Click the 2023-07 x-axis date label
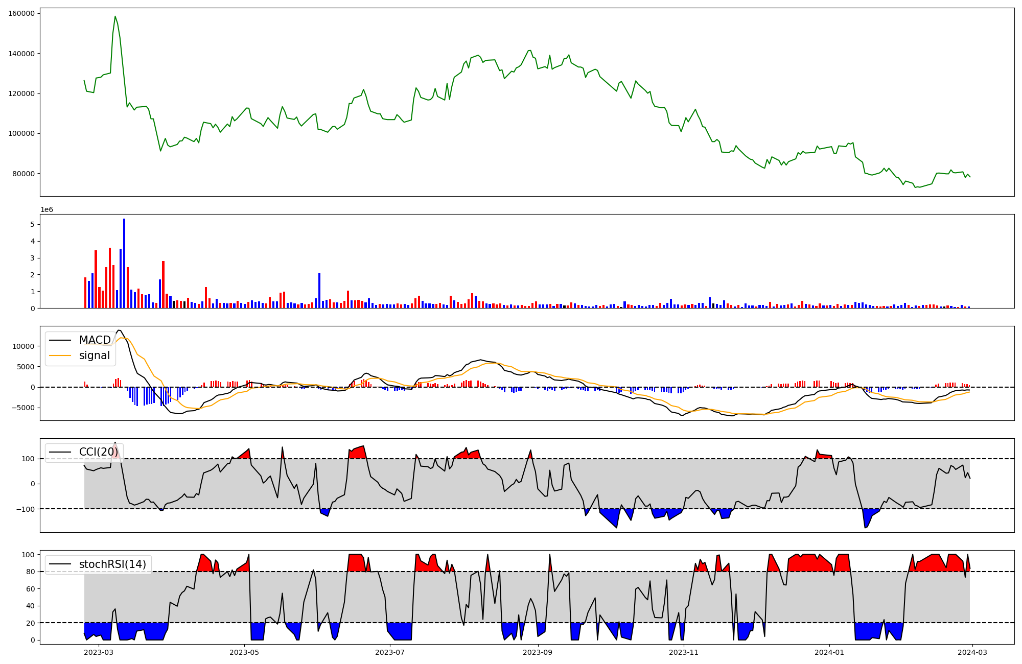Image resolution: width=1022 pixels, height=664 pixels. (x=390, y=652)
